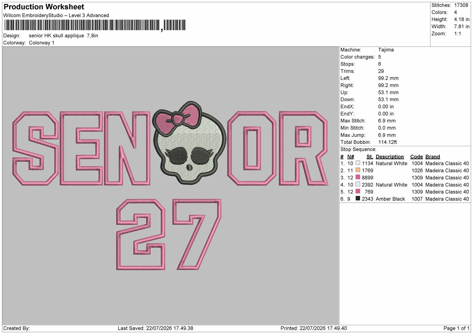The image size is (473, 334).
Task: Click the Left value 99.2 mm
Action: click(x=388, y=78)
